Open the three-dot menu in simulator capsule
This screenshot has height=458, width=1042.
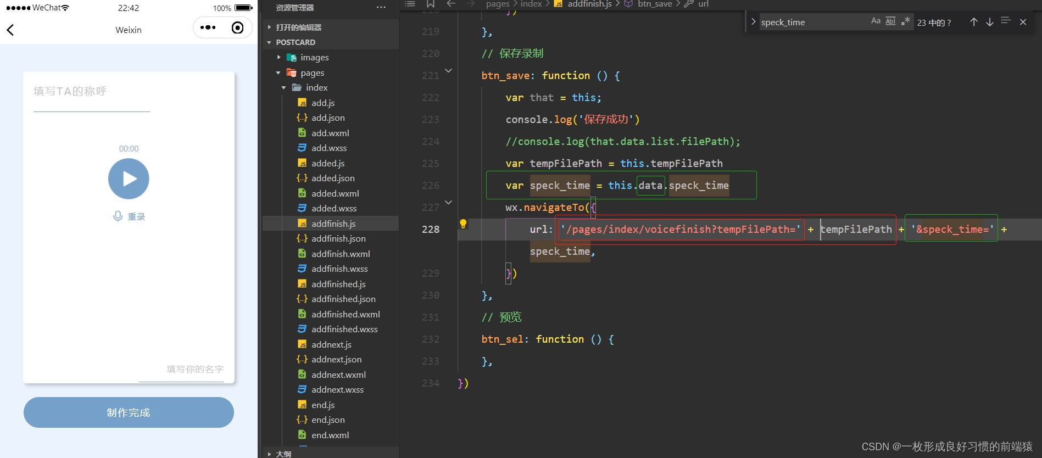(208, 27)
